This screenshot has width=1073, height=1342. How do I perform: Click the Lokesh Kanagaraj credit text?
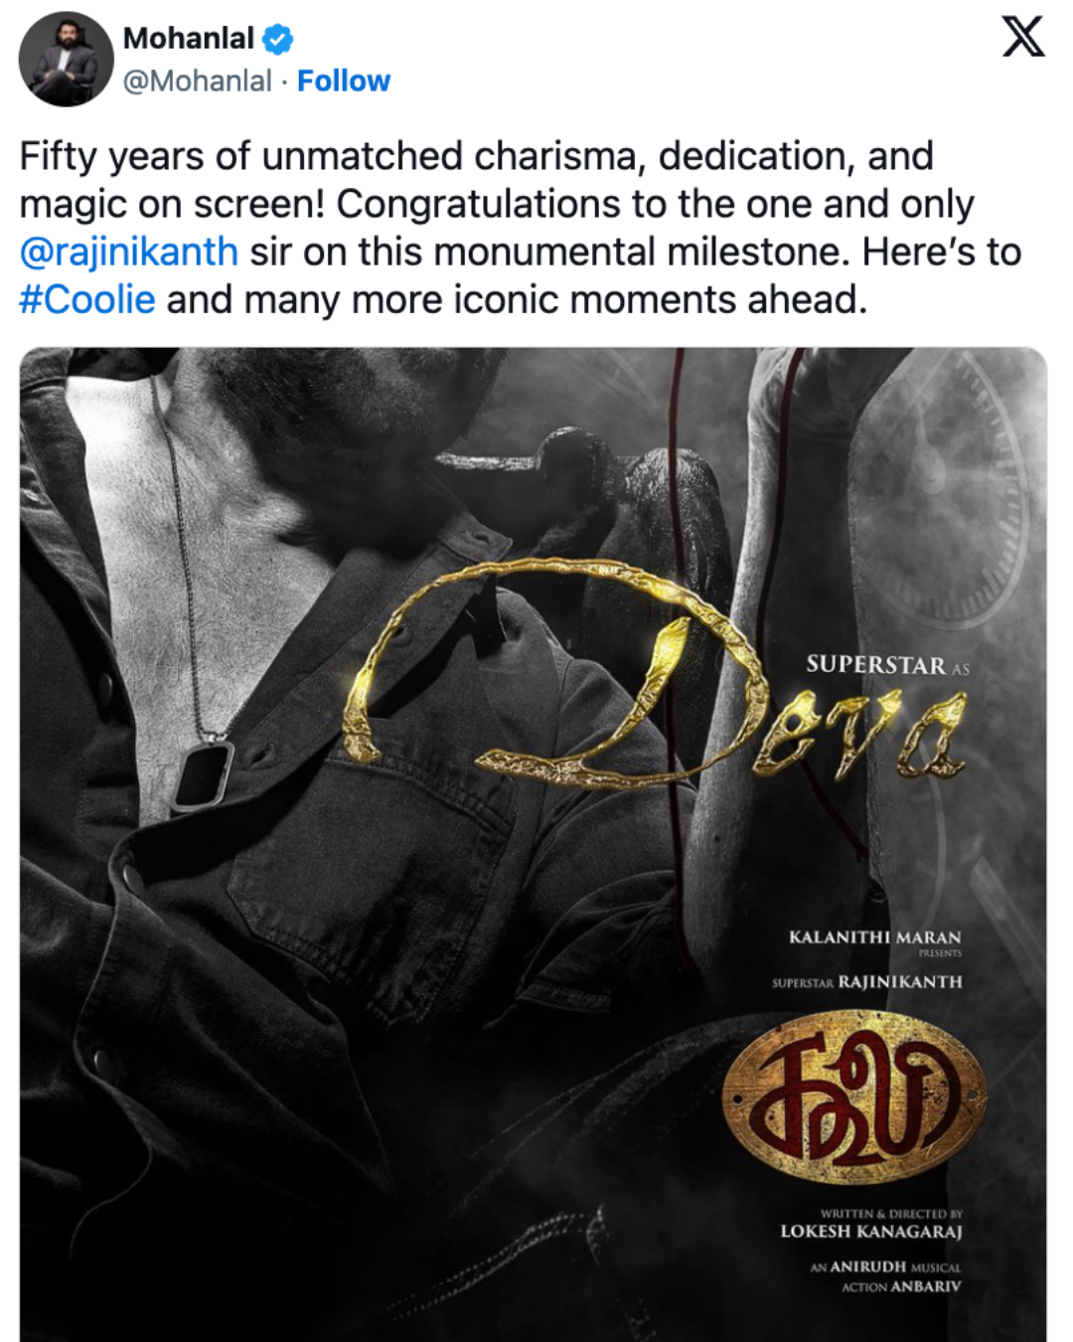[871, 1231]
